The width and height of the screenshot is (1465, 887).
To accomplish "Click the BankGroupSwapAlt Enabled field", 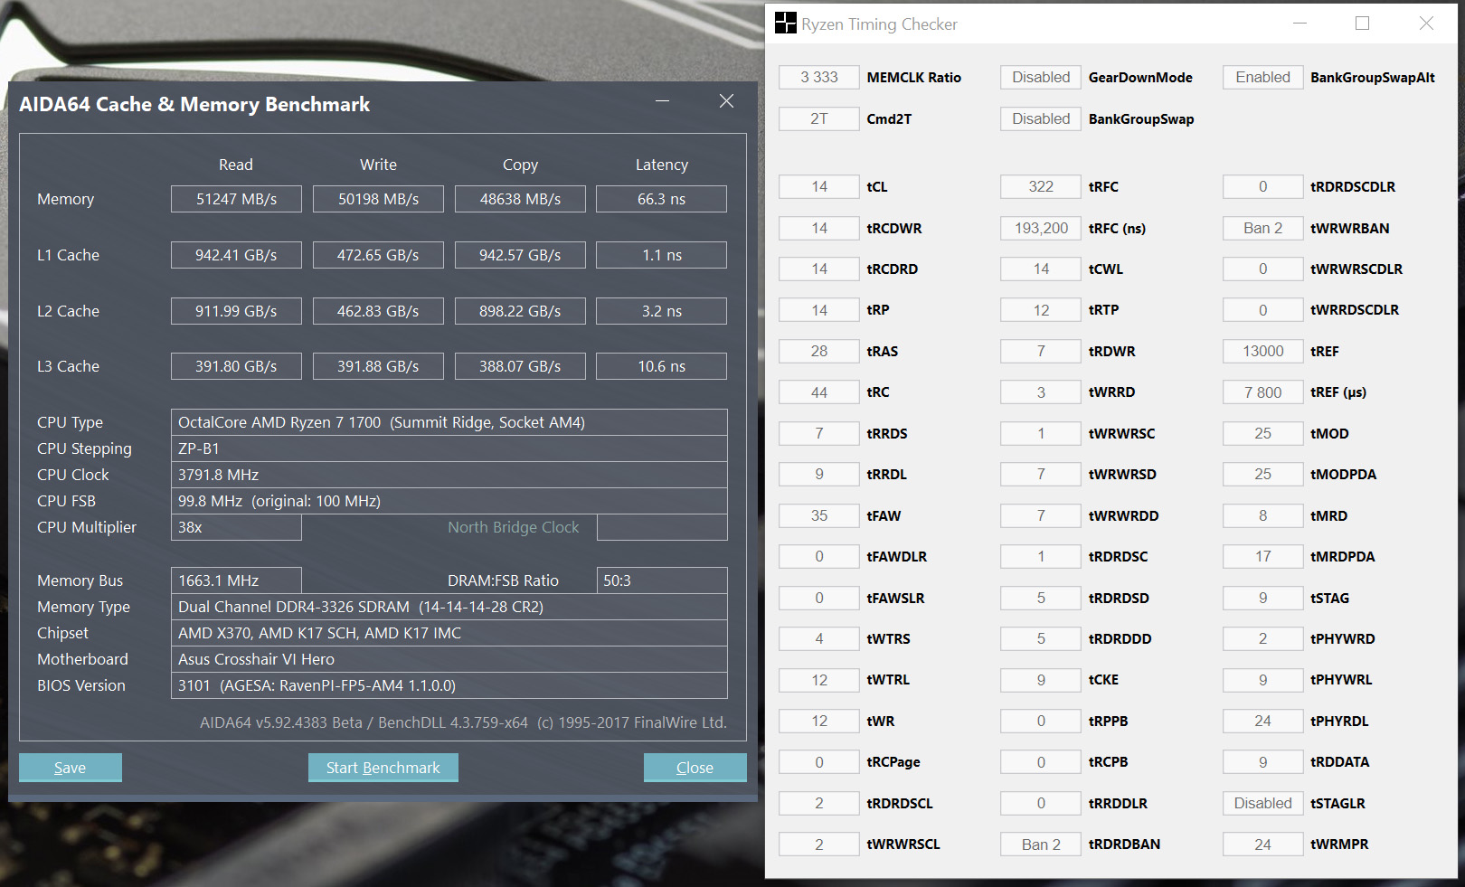I will 1263,78.
